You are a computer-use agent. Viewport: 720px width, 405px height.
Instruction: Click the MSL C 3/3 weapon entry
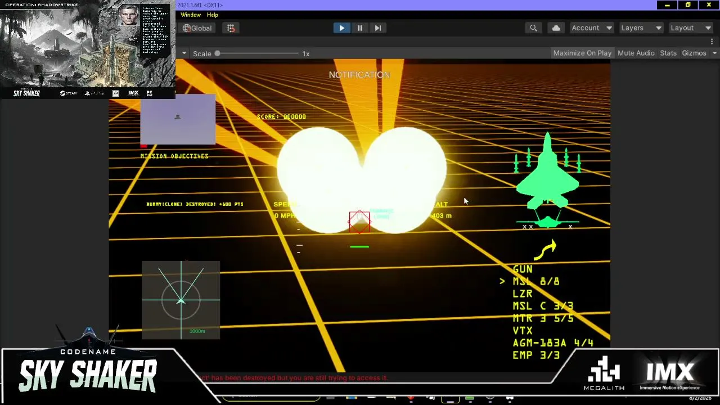coord(543,306)
